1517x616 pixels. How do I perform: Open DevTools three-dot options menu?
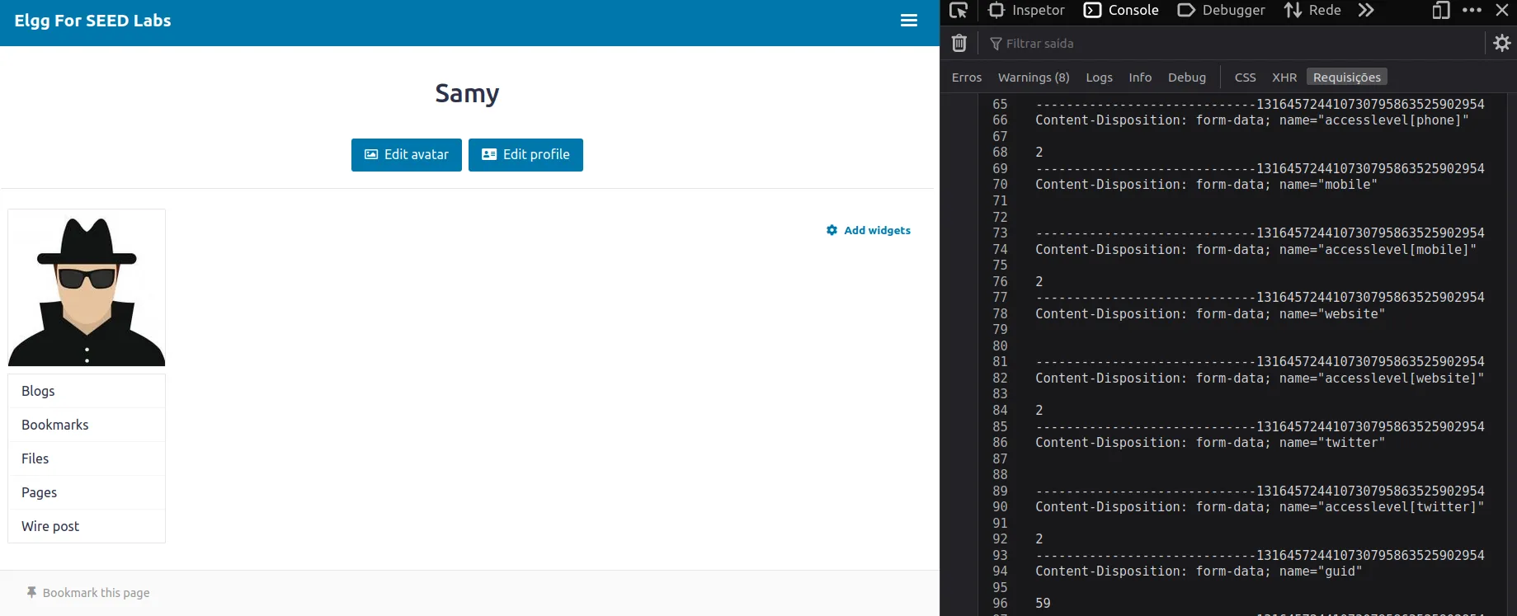click(x=1472, y=11)
